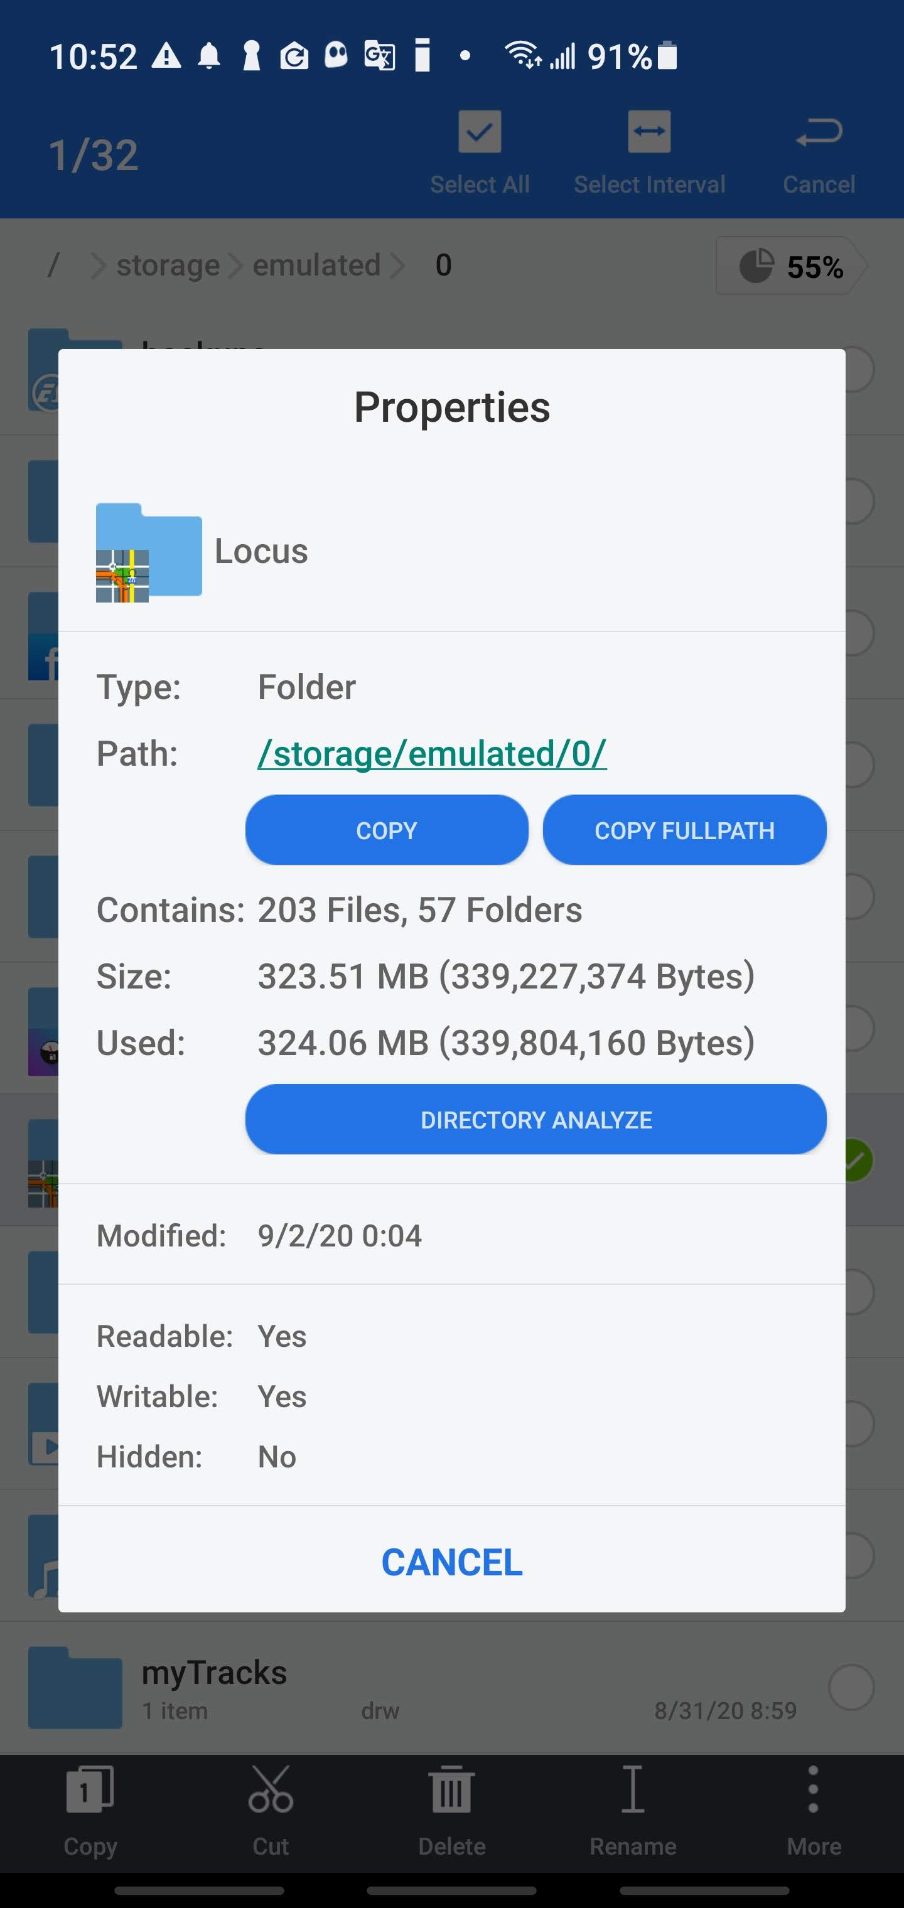904x1908 pixels.
Task: Tap the Cancel return-arrow icon in the toolbar
Action: coord(819,132)
